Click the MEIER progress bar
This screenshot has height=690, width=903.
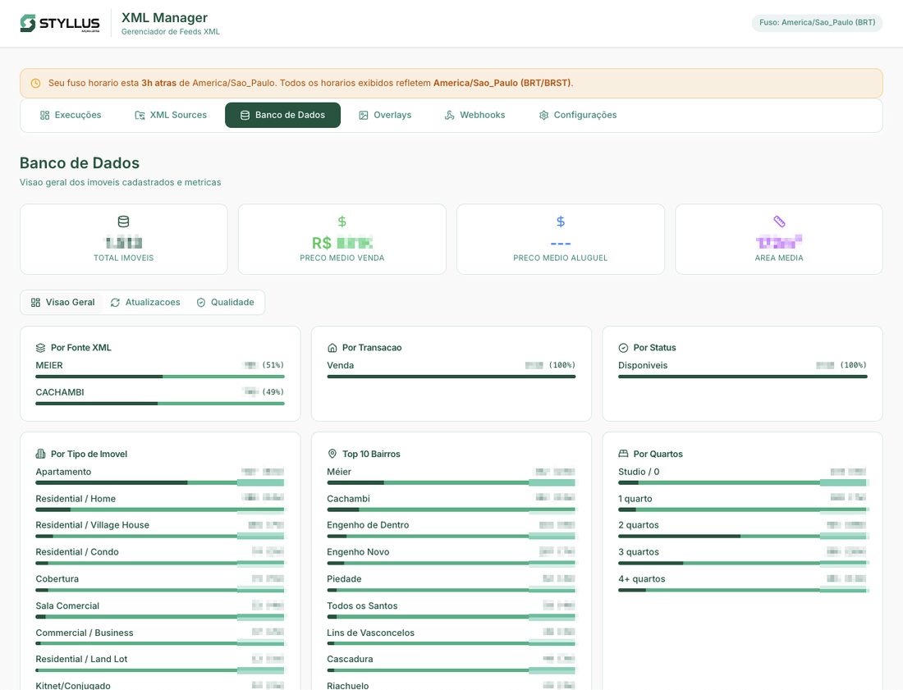(x=158, y=377)
